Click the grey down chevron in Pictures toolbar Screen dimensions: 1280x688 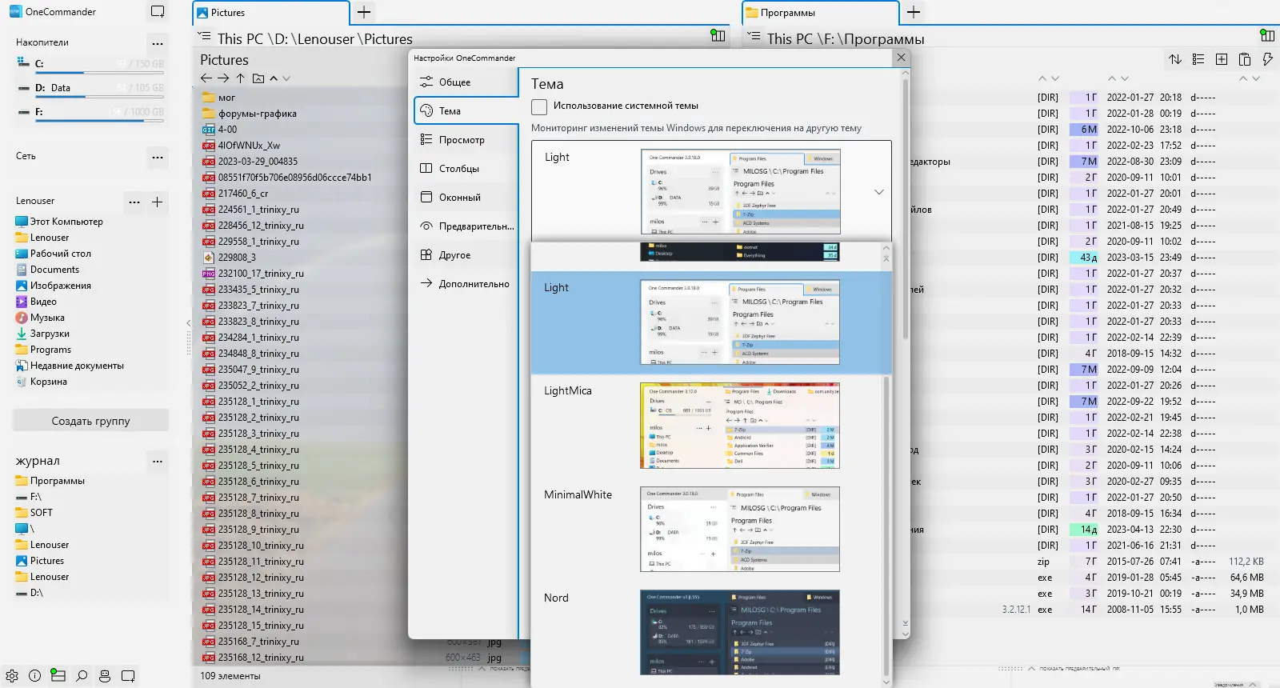coord(286,78)
